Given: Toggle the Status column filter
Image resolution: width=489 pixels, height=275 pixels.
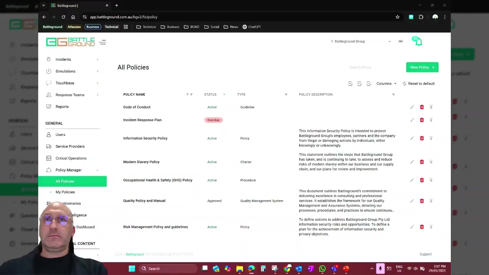Looking at the screenshot, I should 224,95.
